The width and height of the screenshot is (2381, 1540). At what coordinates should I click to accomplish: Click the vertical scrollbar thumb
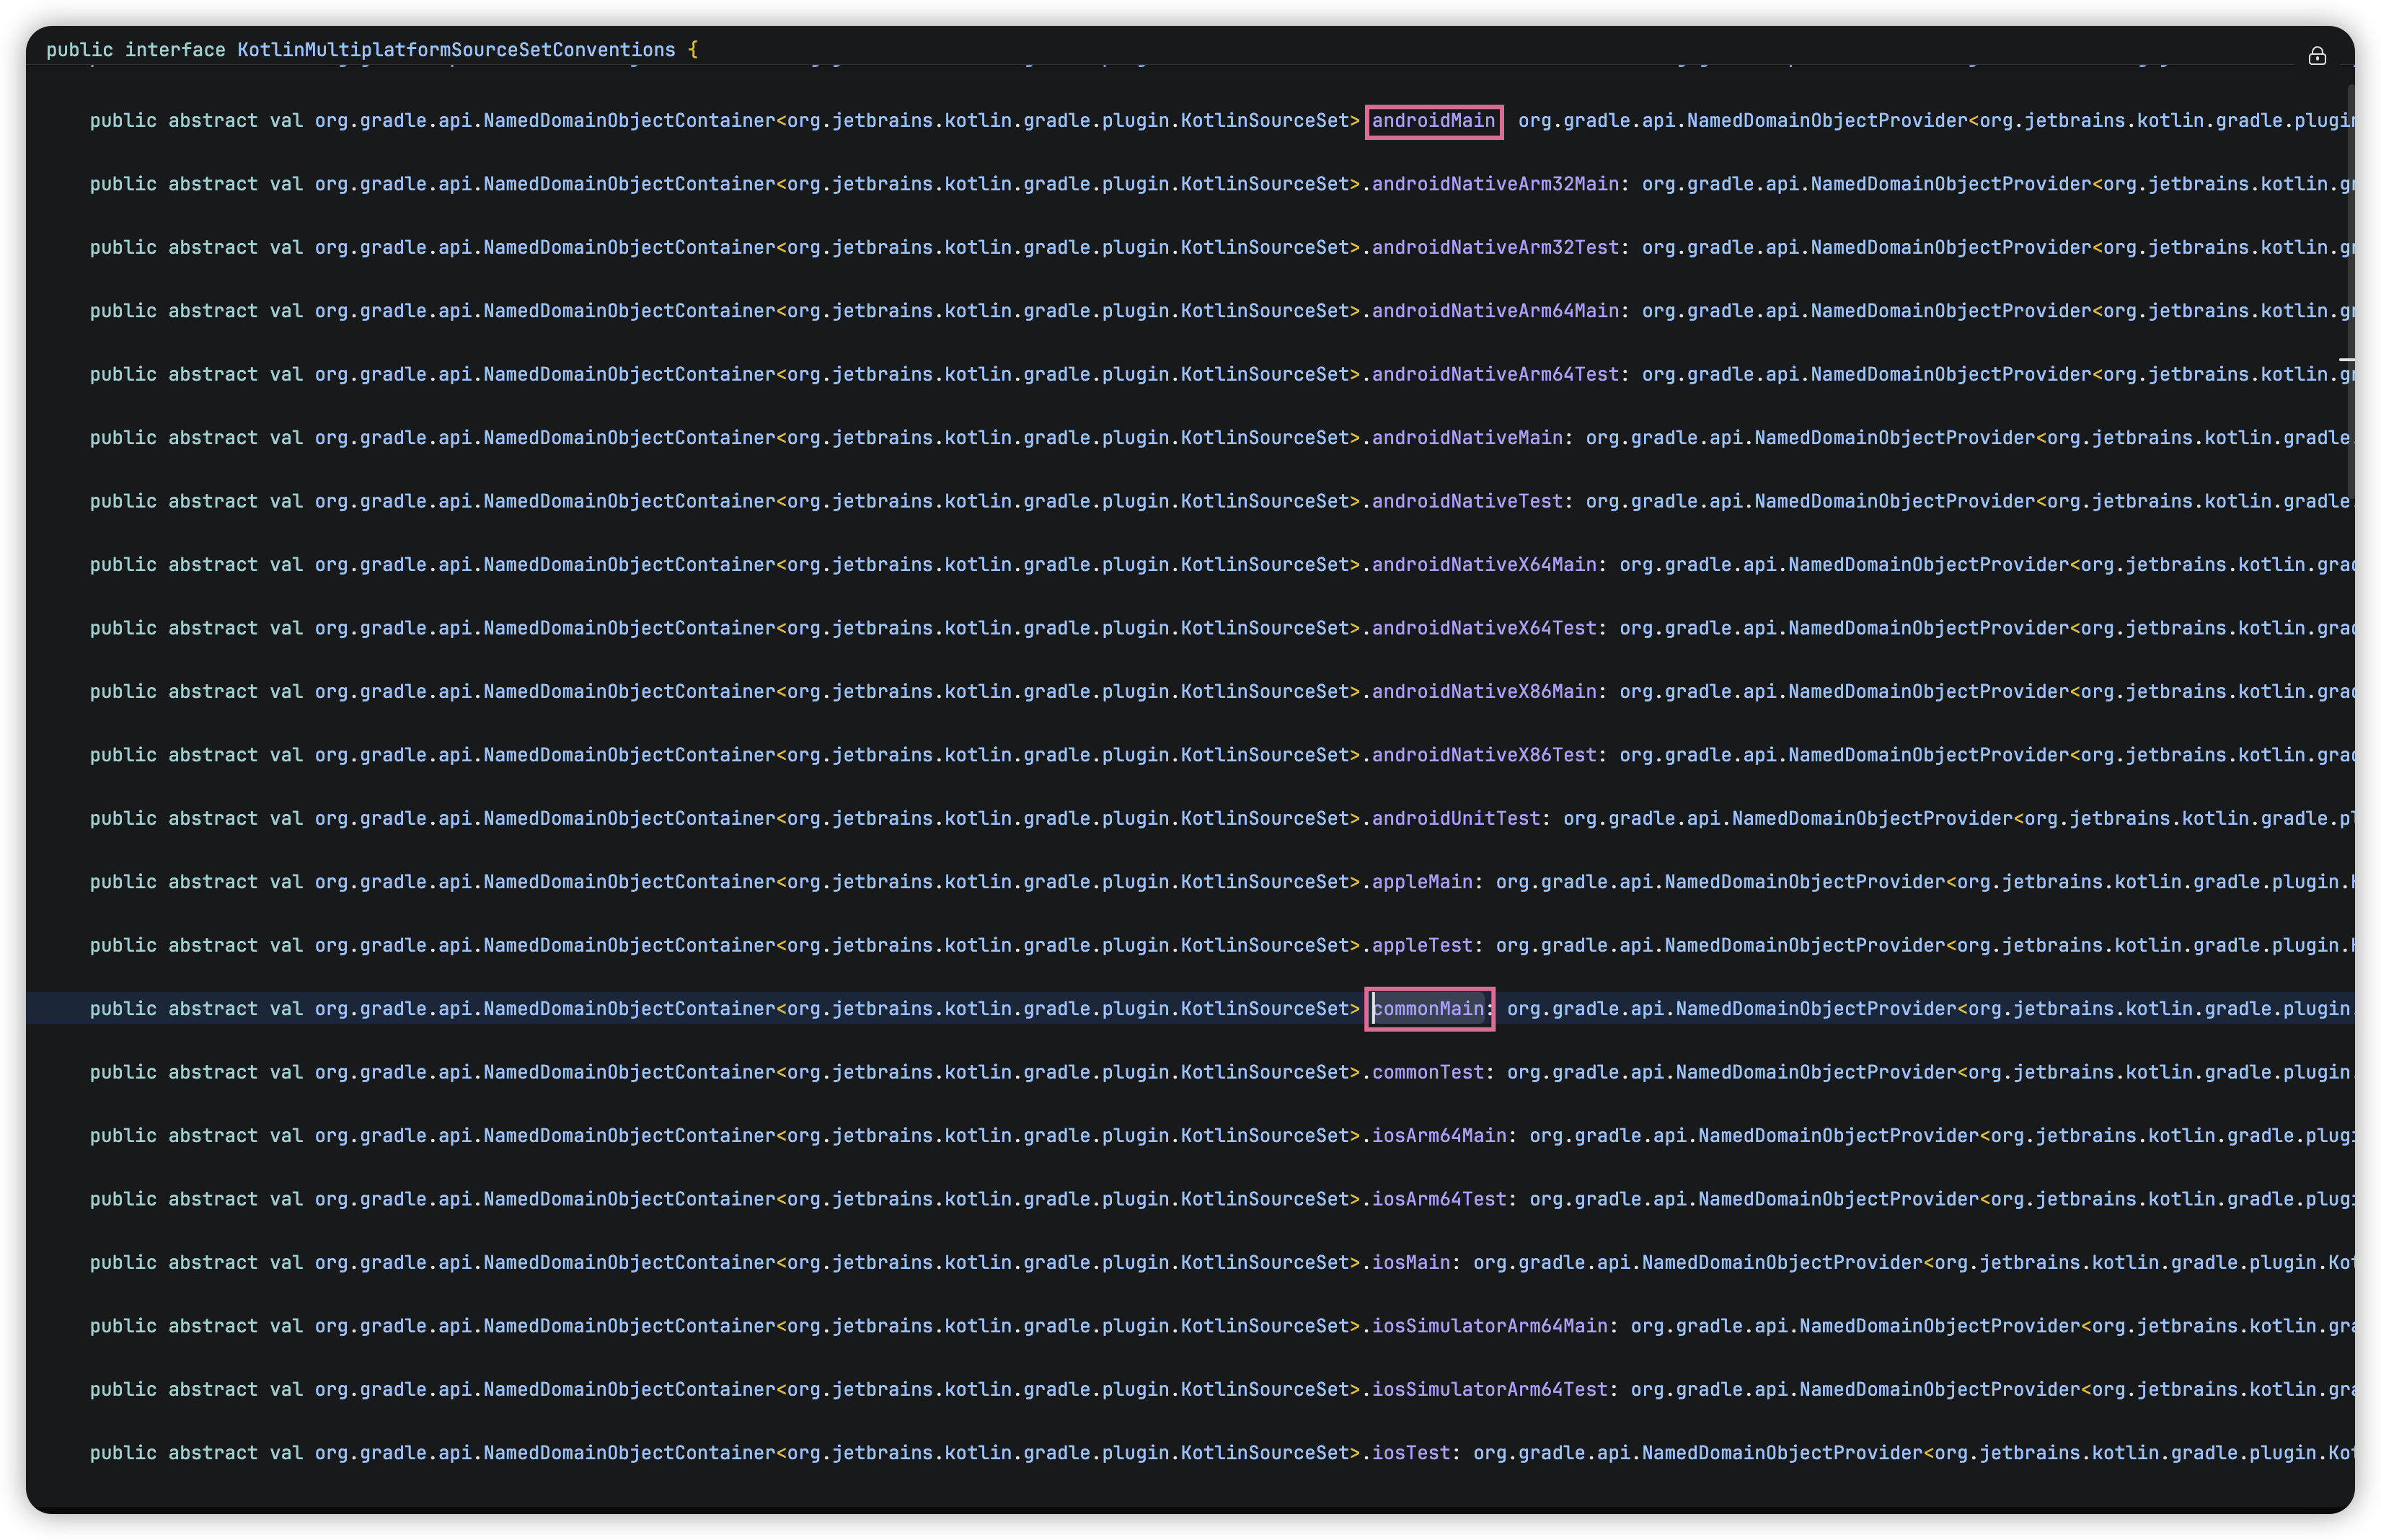(x=2350, y=290)
